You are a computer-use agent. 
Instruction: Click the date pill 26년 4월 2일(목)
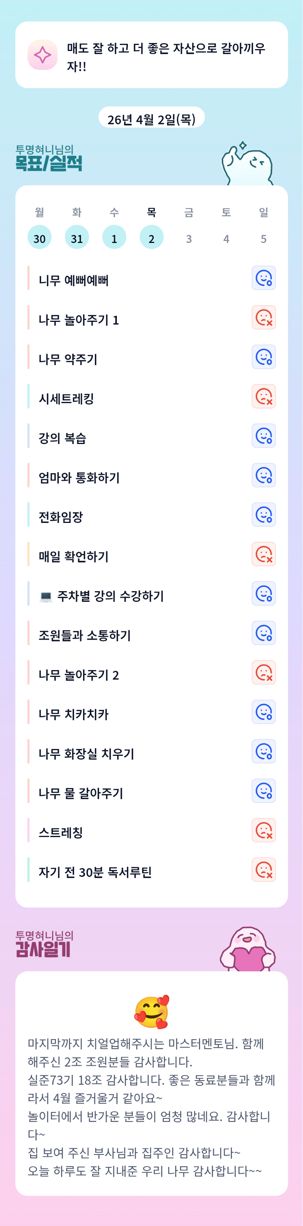pyautogui.click(x=152, y=118)
